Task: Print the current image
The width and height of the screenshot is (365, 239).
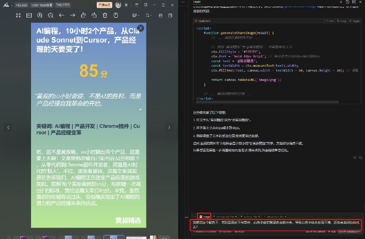Action: coord(161,16)
